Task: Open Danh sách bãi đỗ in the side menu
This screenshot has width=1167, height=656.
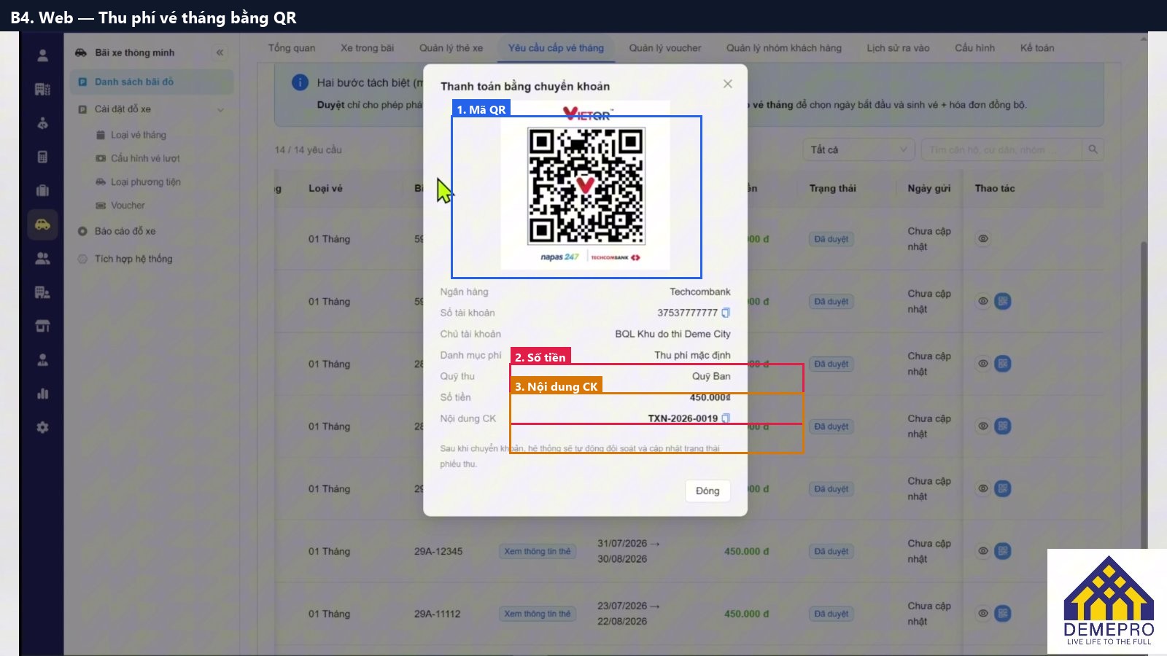Action: (152, 82)
